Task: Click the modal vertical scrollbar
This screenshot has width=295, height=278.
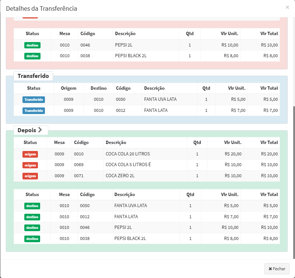Action: [x=294, y=182]
